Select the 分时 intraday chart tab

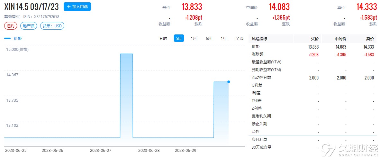tap(163, 39)
